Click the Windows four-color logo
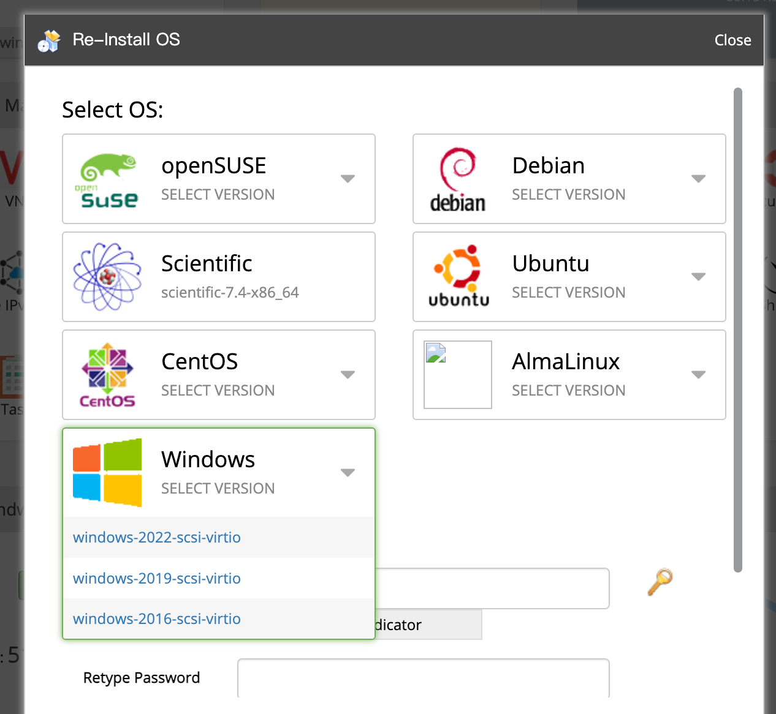 click(x=107, y=473)
